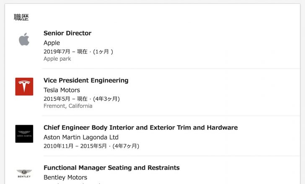Click the Apple company logo
The image size is (305, 184).
(24, 39)
